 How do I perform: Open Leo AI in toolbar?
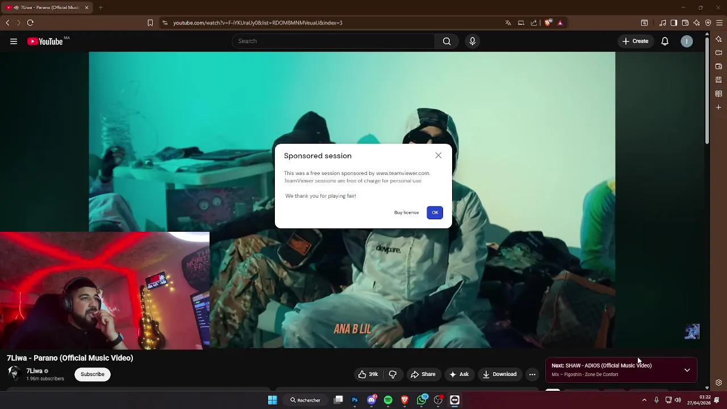696,23
